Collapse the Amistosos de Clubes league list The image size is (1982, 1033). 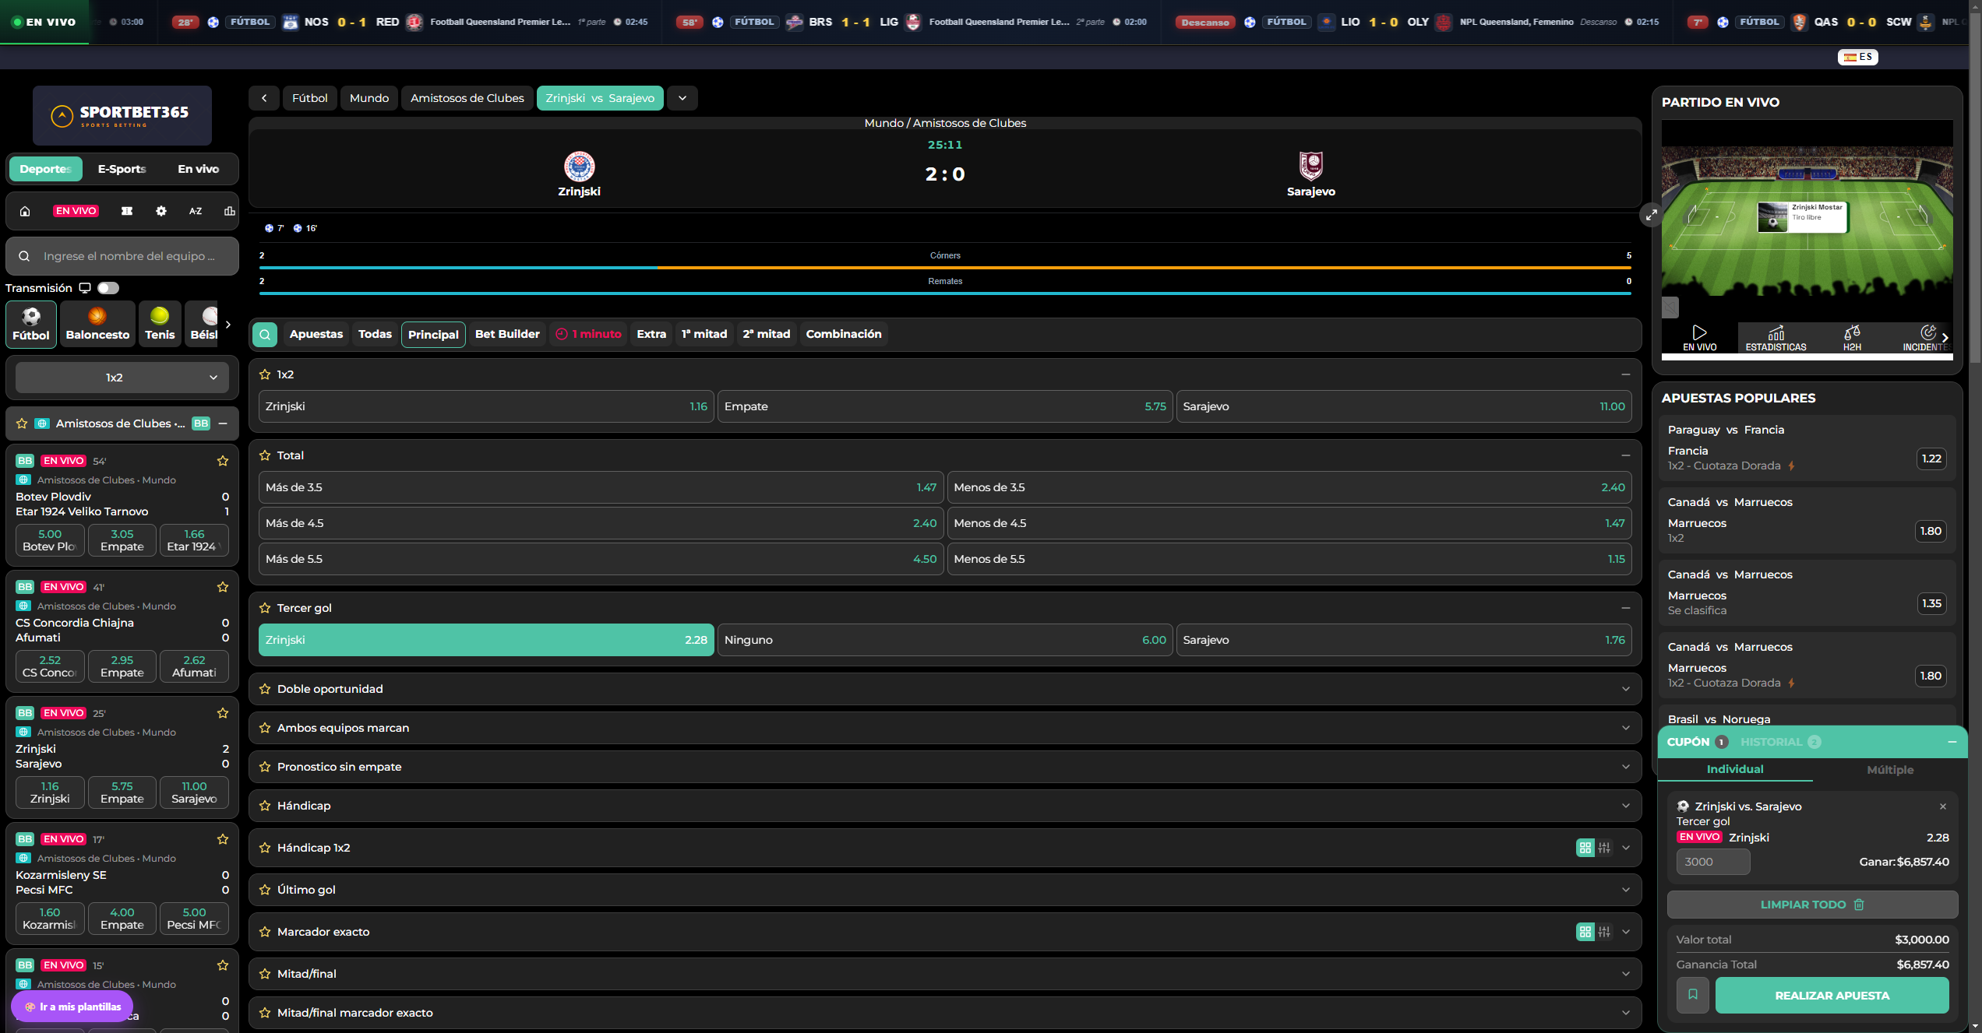tap(223, 423)
